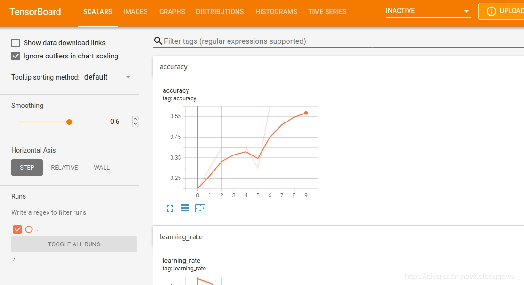
Task: Expand the accuracy chart to full size
Action: [x=170, y=209]
